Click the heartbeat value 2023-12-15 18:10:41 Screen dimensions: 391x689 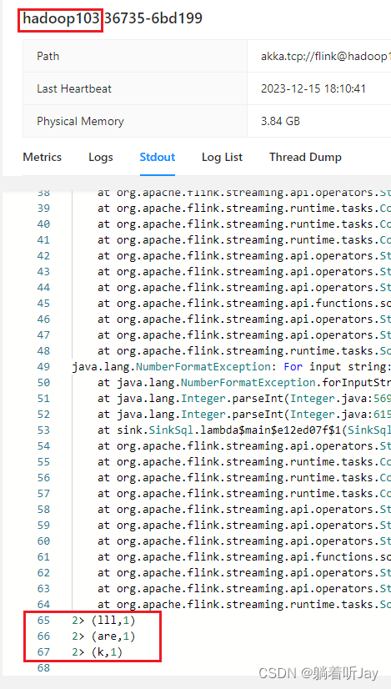click(x=313, y=88)
